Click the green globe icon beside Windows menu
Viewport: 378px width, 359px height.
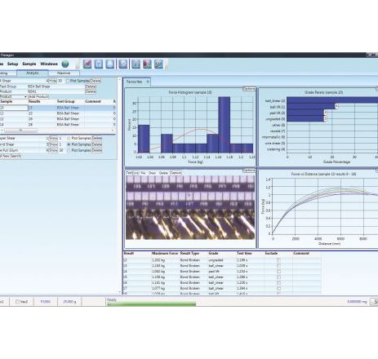pyautogui.click(x=65, y=64)
